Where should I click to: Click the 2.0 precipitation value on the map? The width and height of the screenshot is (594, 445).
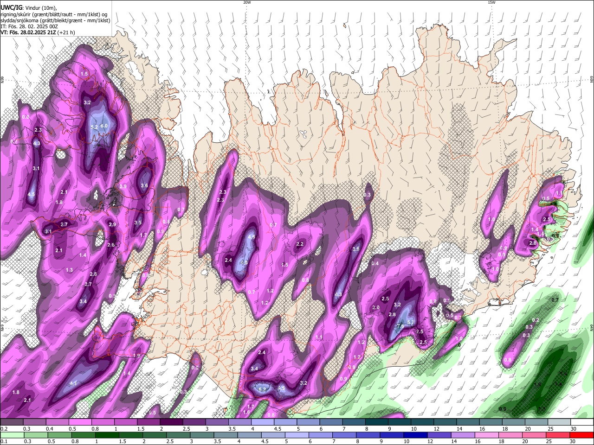tap(376, 307)
